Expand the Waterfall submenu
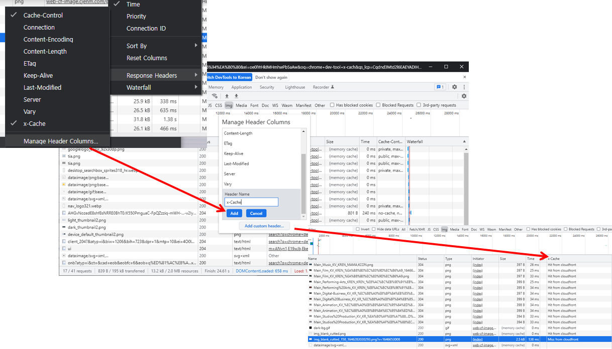Viewport: 612px width, 349px height. [156, 87]
